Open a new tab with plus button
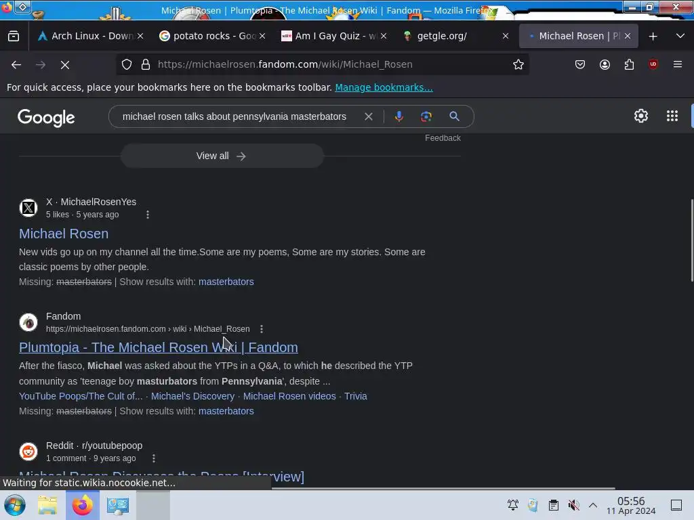This screenshot has width=694, height=520. [653, 37]
